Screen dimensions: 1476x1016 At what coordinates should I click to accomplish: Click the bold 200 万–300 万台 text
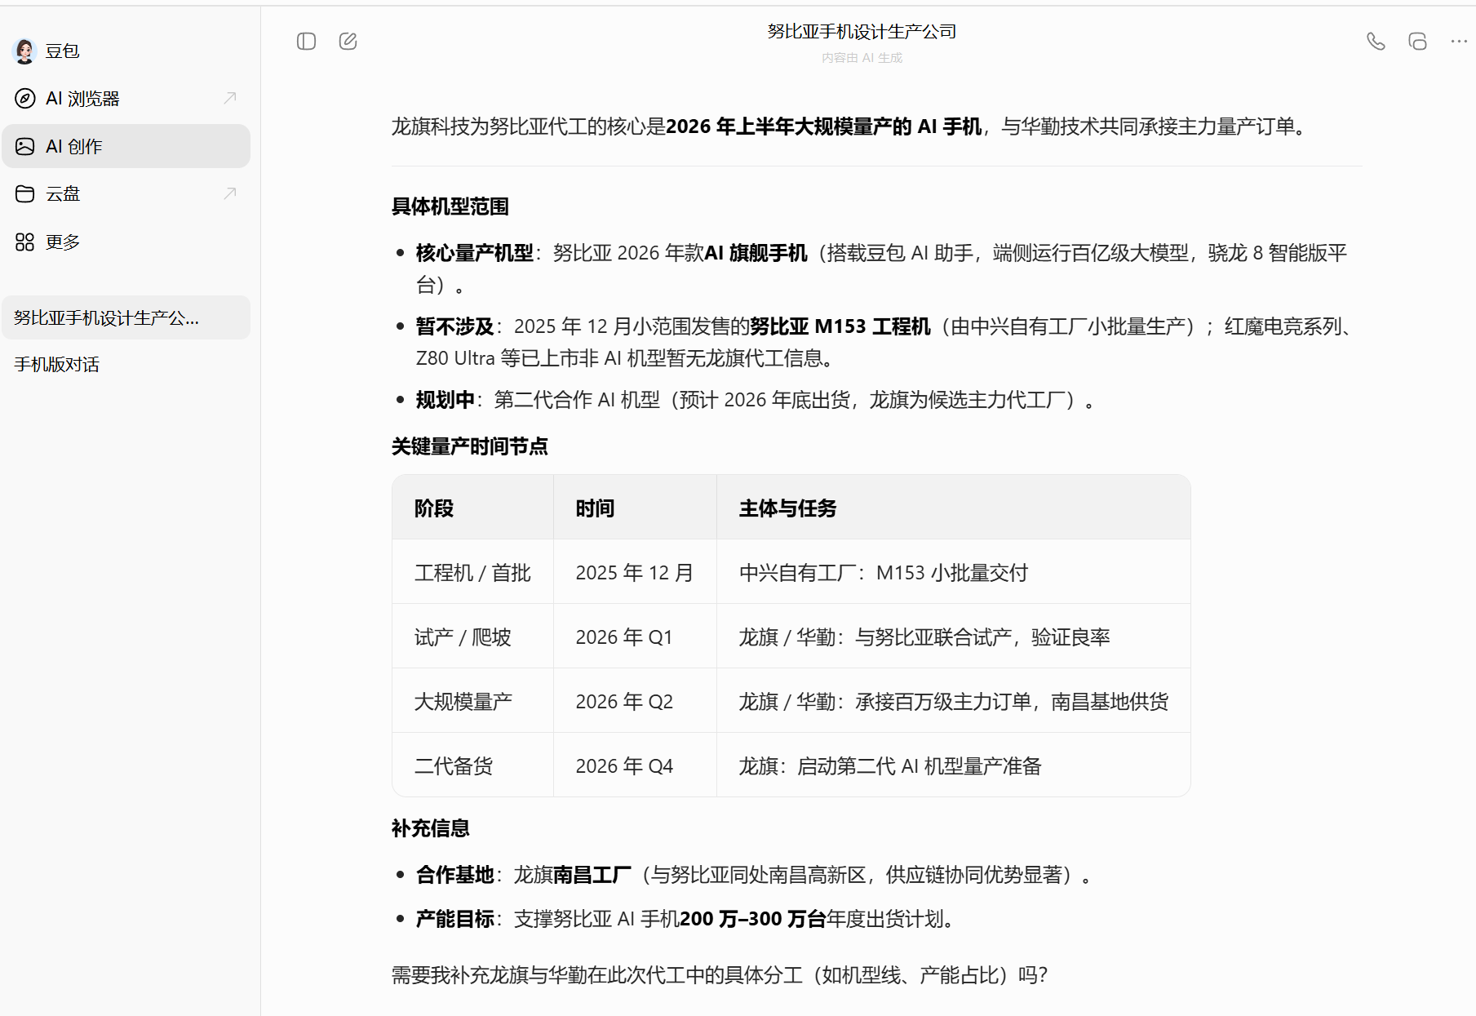pyautogui.click(x=753, y=919)
